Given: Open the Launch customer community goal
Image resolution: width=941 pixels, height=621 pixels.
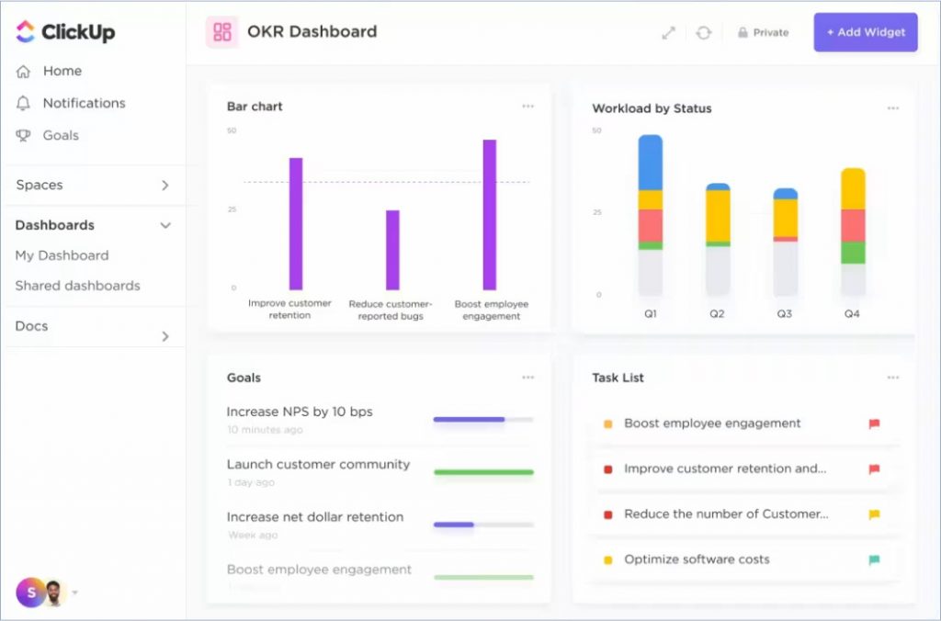Looking at the screenshot, I should point(318,465).
